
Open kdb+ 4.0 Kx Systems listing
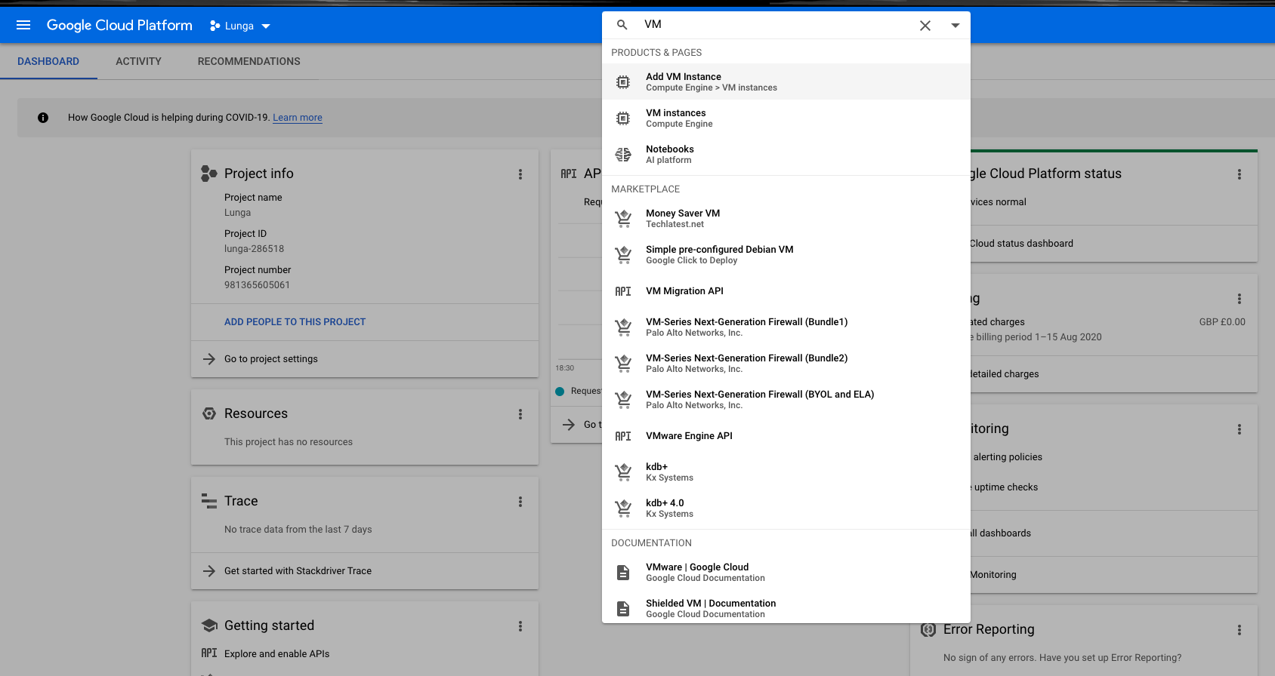[x=786, y=508]
